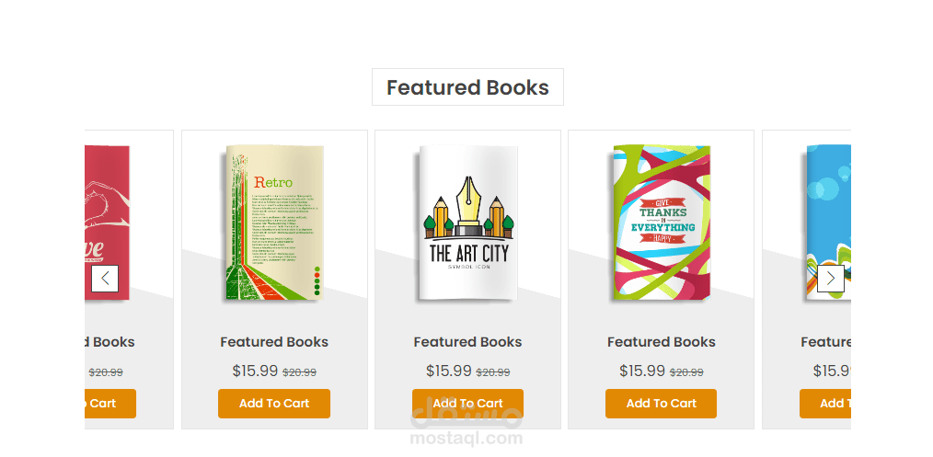Click the title under The Art City book

[x=467, y=342]
